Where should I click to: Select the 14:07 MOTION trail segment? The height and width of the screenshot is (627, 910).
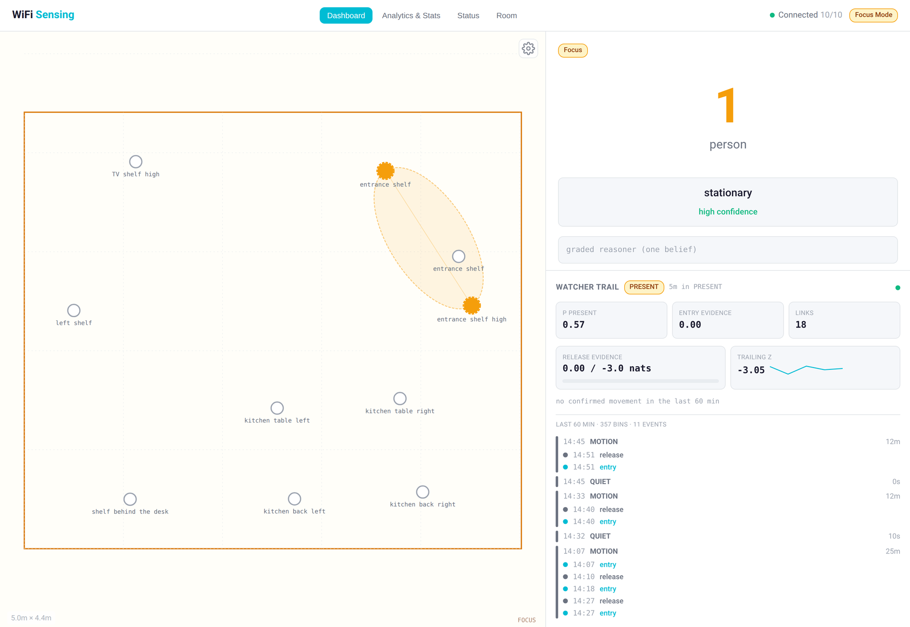728,551
